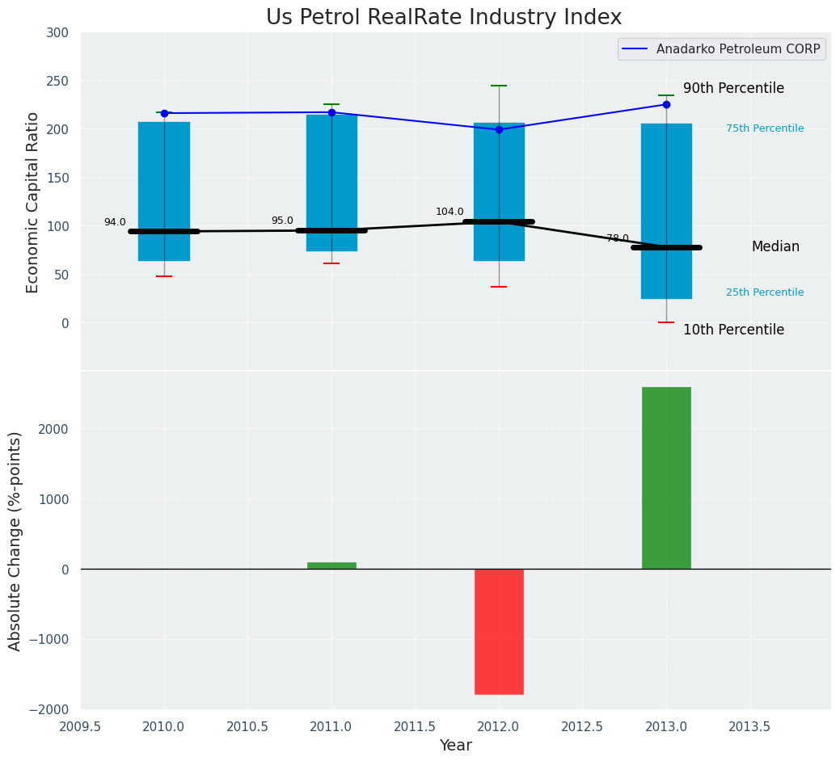
Task: Click the 95.0 median value label
Action: click(x=282, y=221)
